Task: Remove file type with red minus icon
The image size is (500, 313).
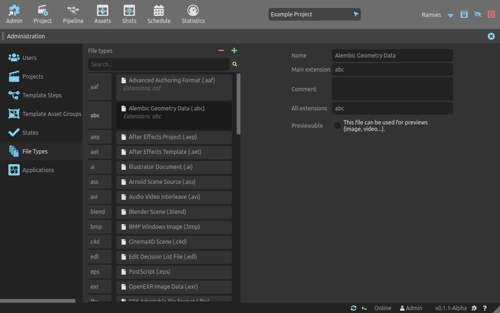Action: pyautogui.click(x=221, y=51)
